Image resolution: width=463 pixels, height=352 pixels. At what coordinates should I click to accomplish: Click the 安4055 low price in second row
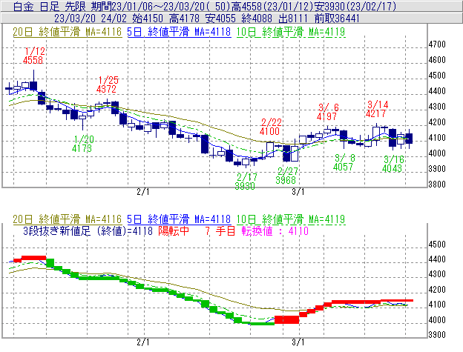220,19
